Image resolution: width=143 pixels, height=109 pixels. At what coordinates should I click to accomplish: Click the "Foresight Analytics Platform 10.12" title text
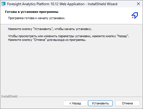[33, 4]
